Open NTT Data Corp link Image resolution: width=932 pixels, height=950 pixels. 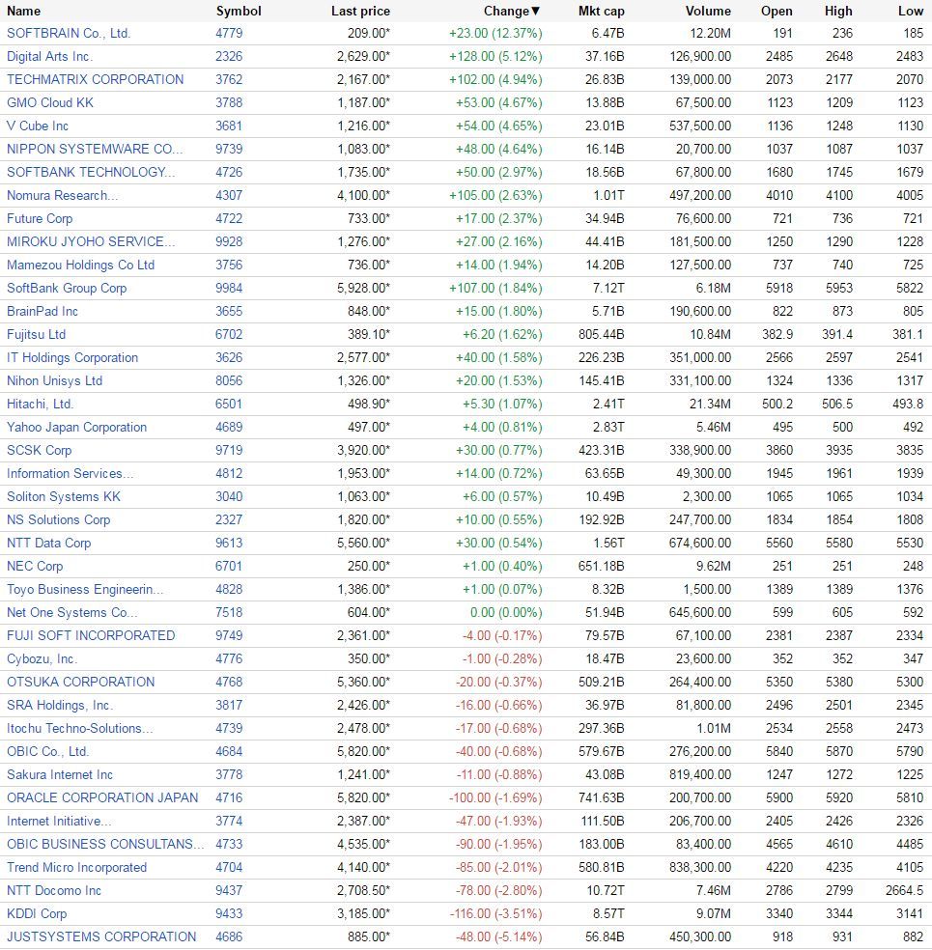point(49,543)
